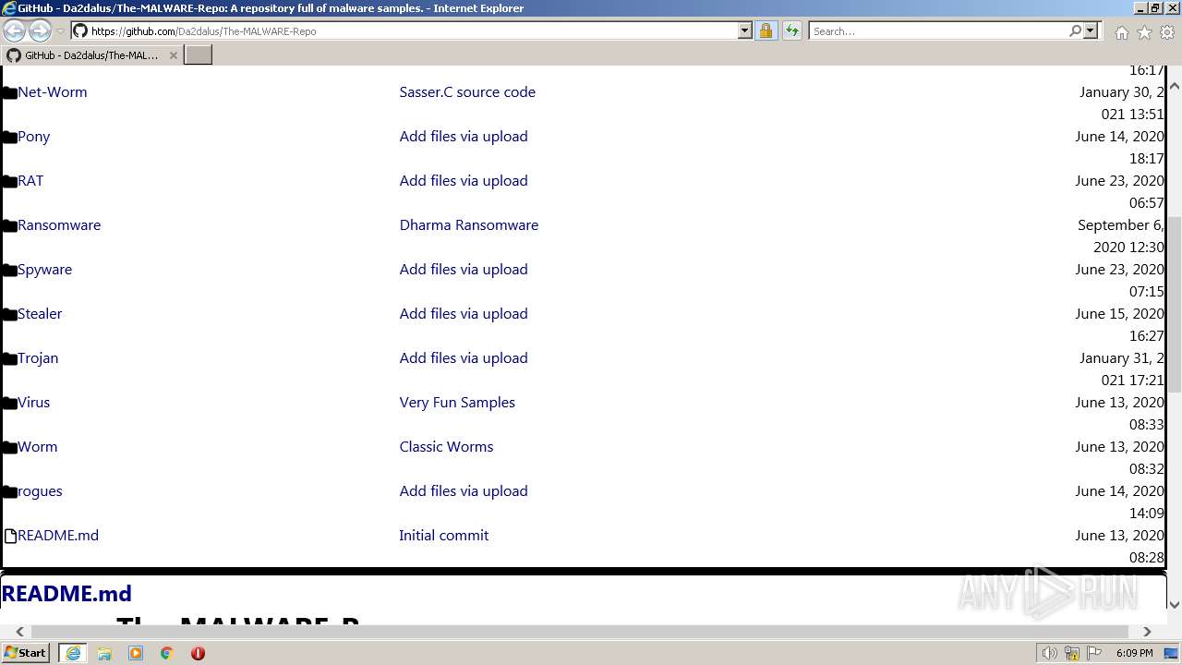Screen dimensions: 1182x665
Task: Open the search provider dropdown arrow
Action: (x=1091, y=30)
